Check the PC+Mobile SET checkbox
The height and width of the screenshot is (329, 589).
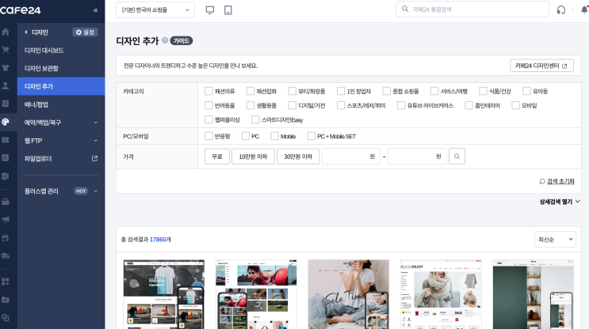[311, 136]
